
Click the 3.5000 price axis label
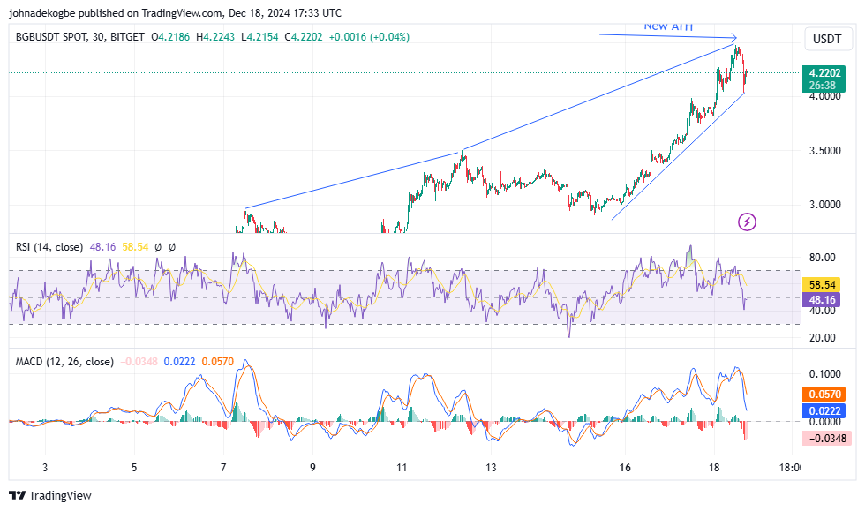pyautogui.click(x=824, y=151)
